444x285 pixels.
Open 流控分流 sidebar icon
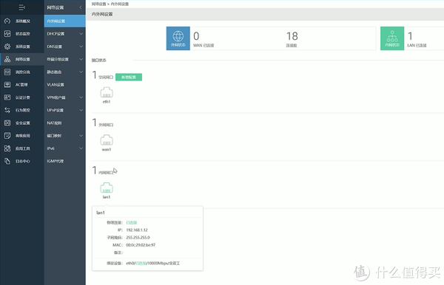click(7, 72)
